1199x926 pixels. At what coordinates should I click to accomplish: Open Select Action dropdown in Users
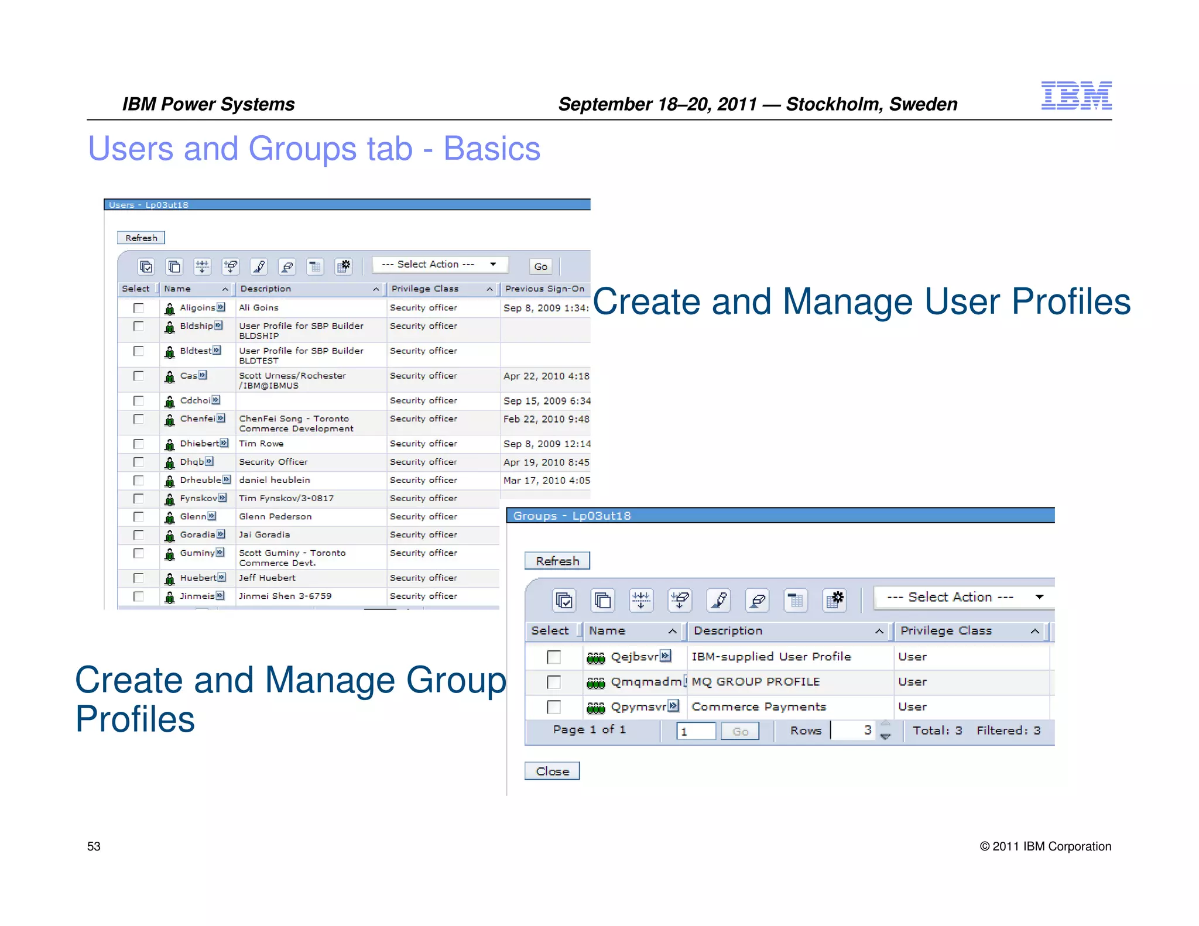tap(440, 265)
